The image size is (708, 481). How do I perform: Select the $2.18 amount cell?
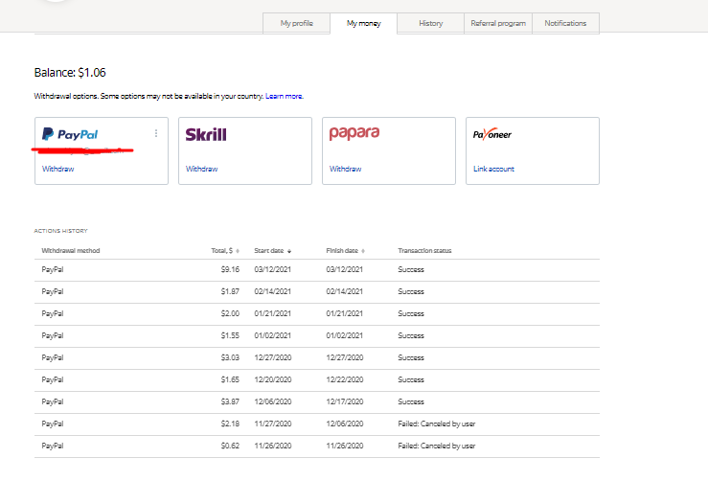tap(230, 424)
